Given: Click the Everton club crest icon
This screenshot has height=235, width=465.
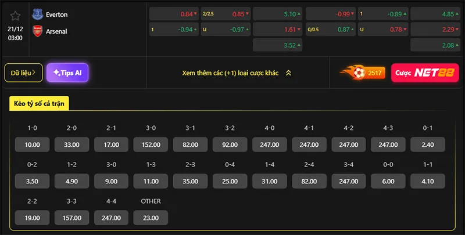Looking at the screenshot, I should (38, 14).
